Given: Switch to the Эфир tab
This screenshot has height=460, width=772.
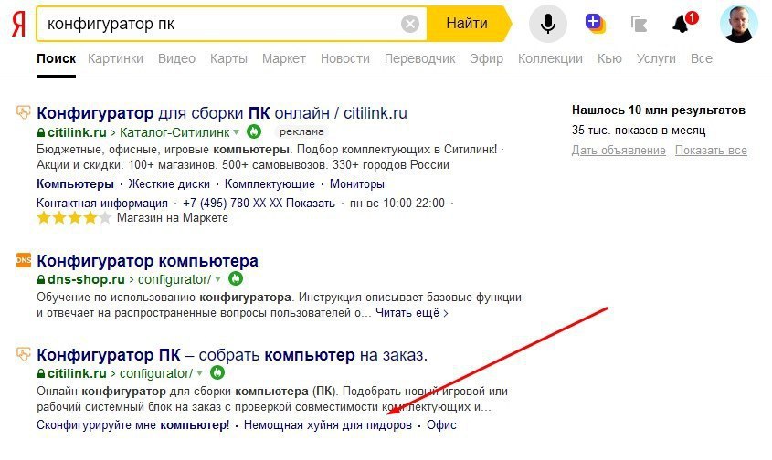Looking at the screenshot, I should pos(486,58).
